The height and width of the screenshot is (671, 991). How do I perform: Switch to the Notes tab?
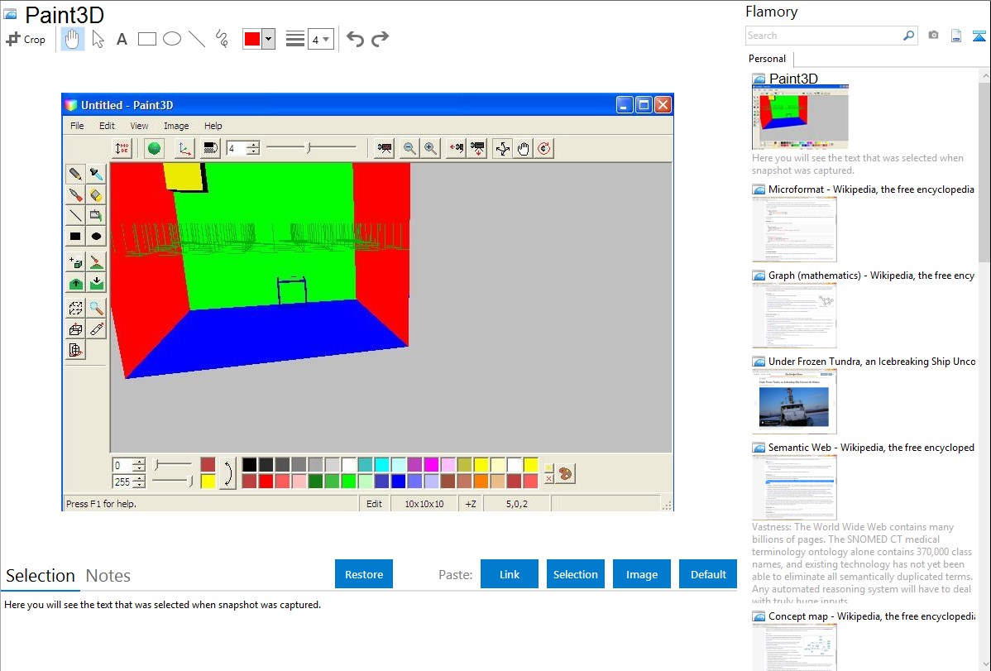tap(108, 576)
